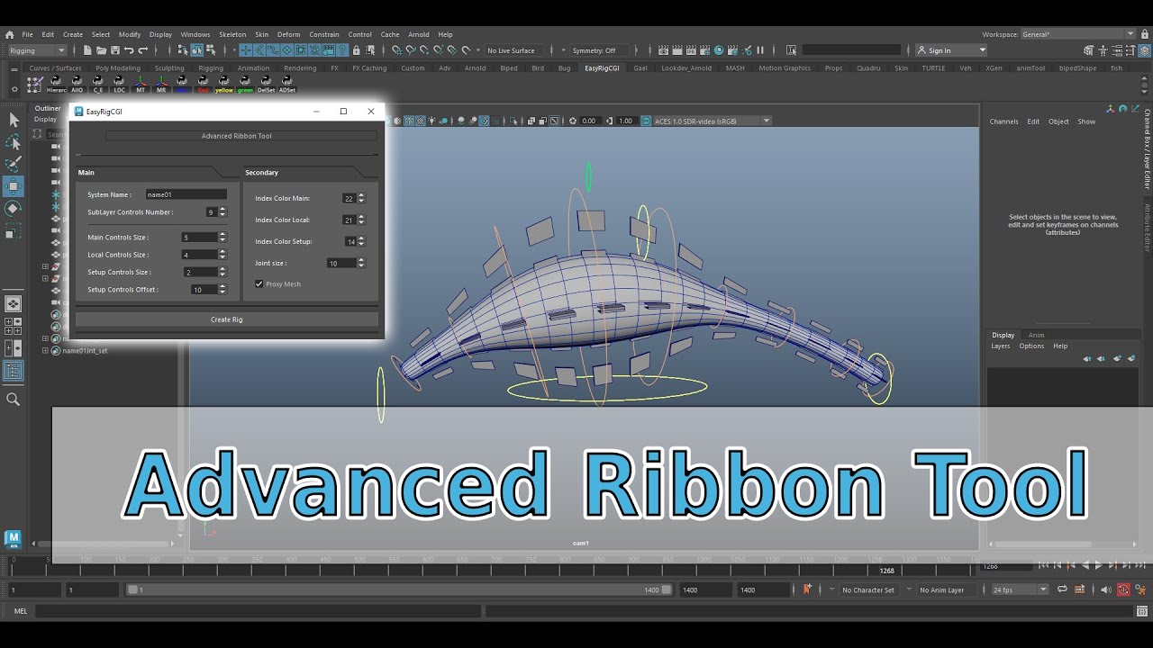Toggle snap to curves icon
The width and height of the screenshot is (1153, 648).
411,50
